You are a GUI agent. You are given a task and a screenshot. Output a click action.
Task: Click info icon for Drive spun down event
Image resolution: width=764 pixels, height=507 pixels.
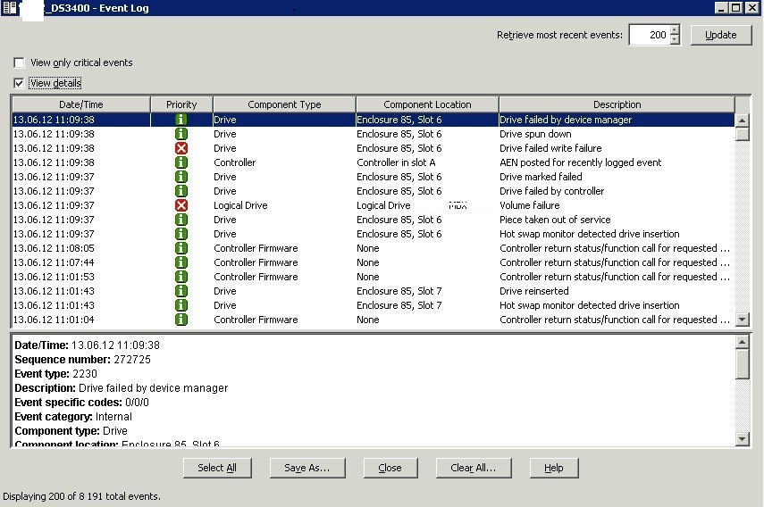click(181, 134)
